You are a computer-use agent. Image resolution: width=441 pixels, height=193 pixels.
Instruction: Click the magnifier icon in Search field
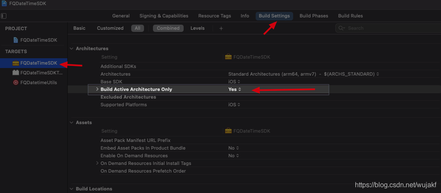click(x=341, y=28)
